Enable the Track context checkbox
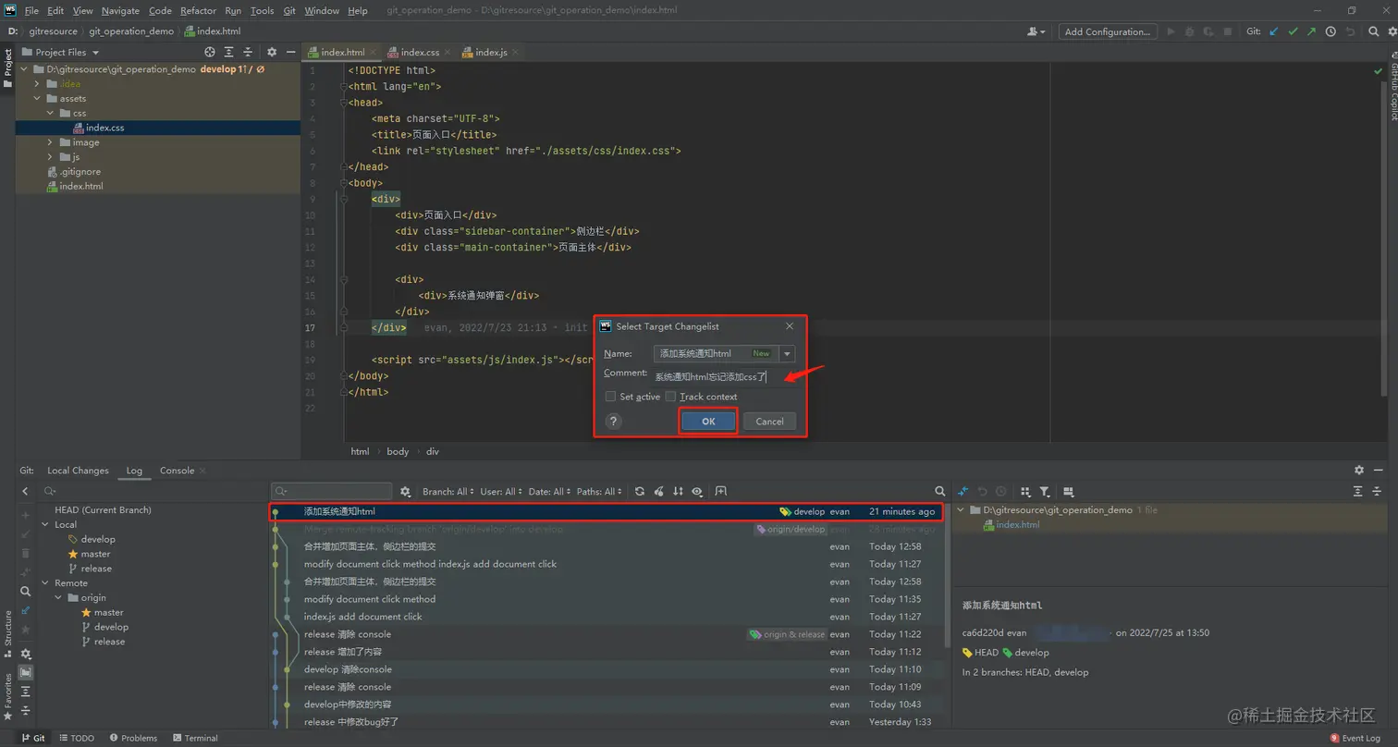This screenshot has width=1398, height=747. coord(671,397)
